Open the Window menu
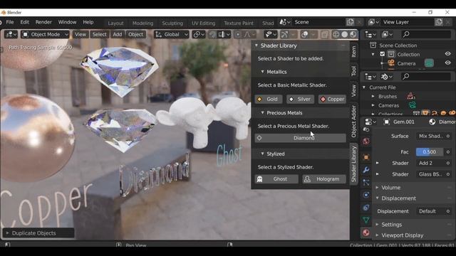Image resolution: width=456 pixels, height=256 pixels. pos(67,22)
